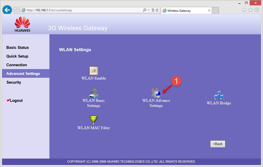Click the <Back button

pos(218,144)
